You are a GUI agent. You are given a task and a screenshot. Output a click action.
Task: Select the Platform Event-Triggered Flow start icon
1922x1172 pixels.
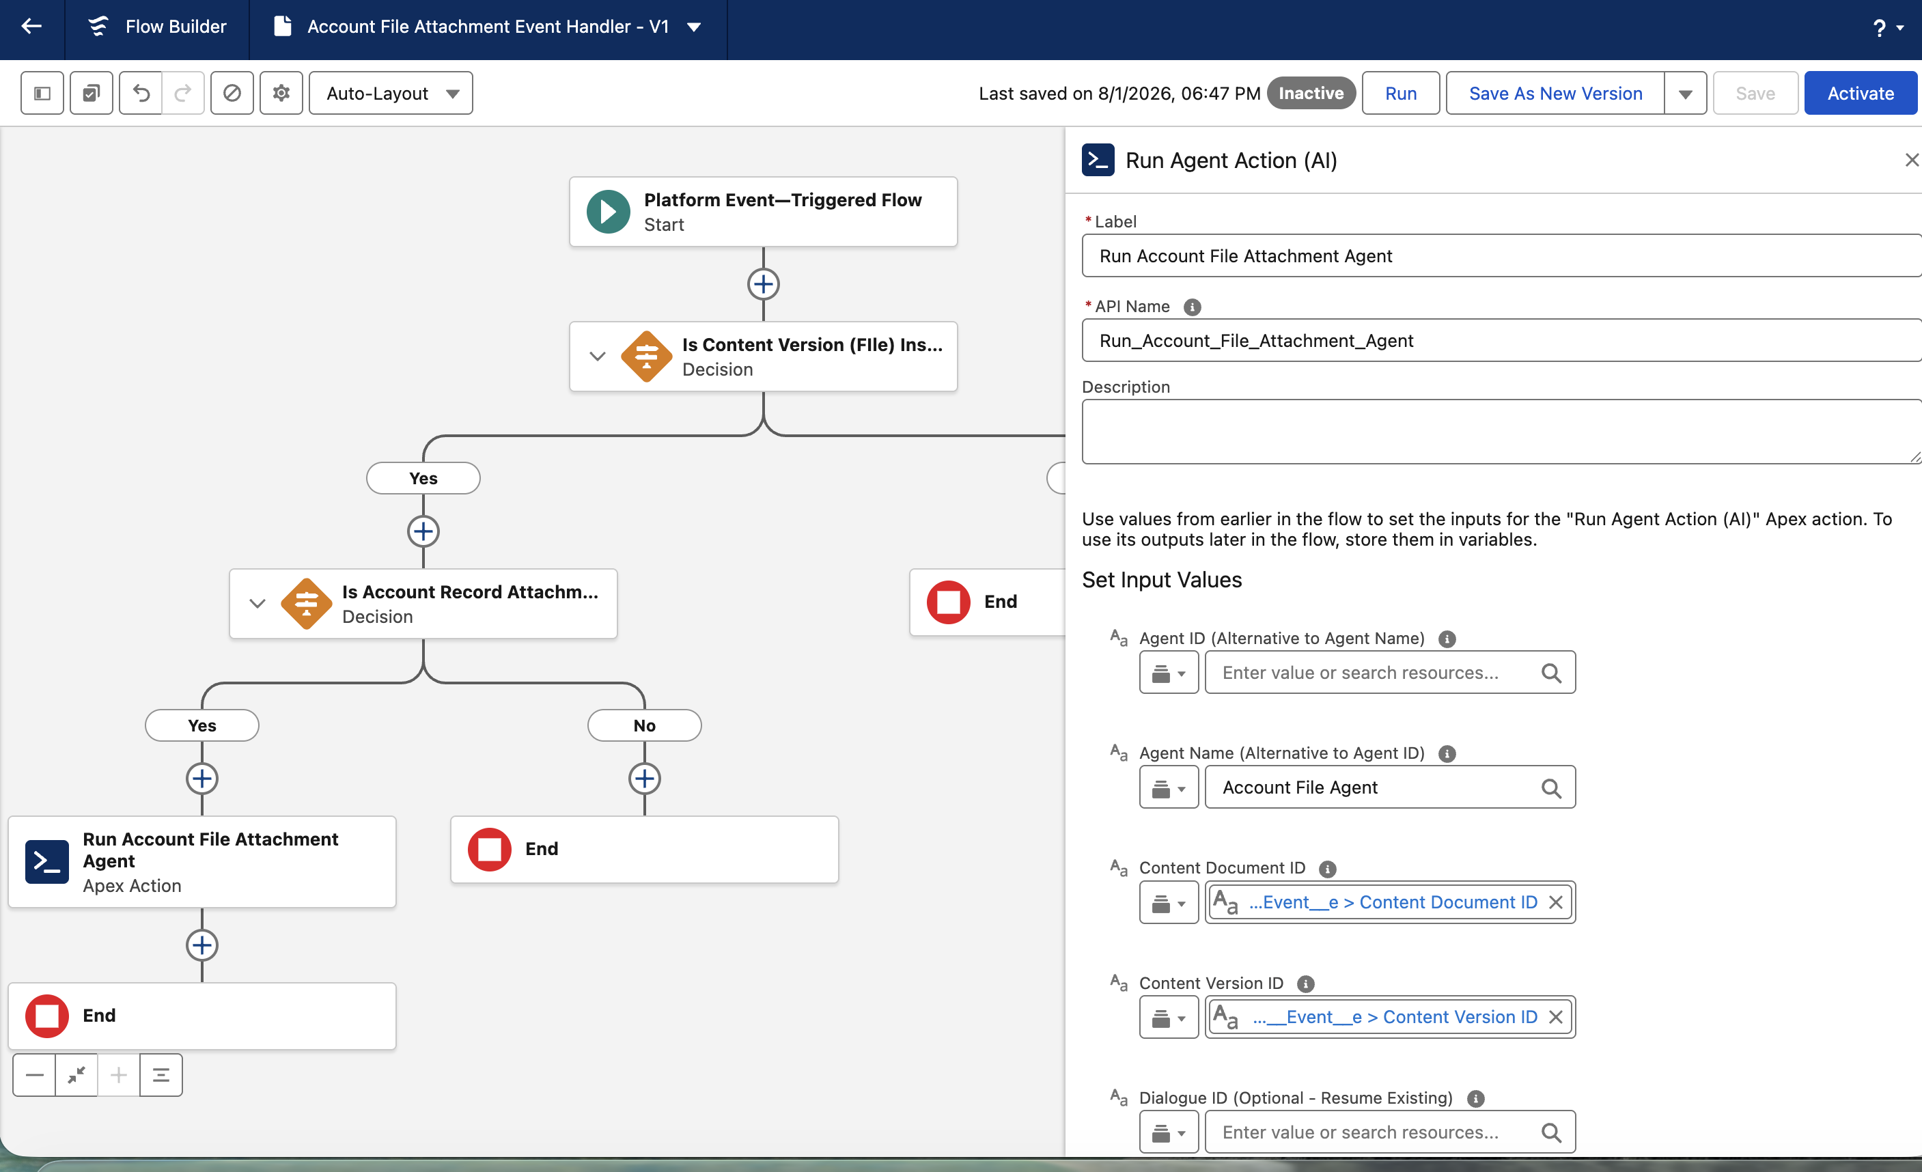coord(609,212)
